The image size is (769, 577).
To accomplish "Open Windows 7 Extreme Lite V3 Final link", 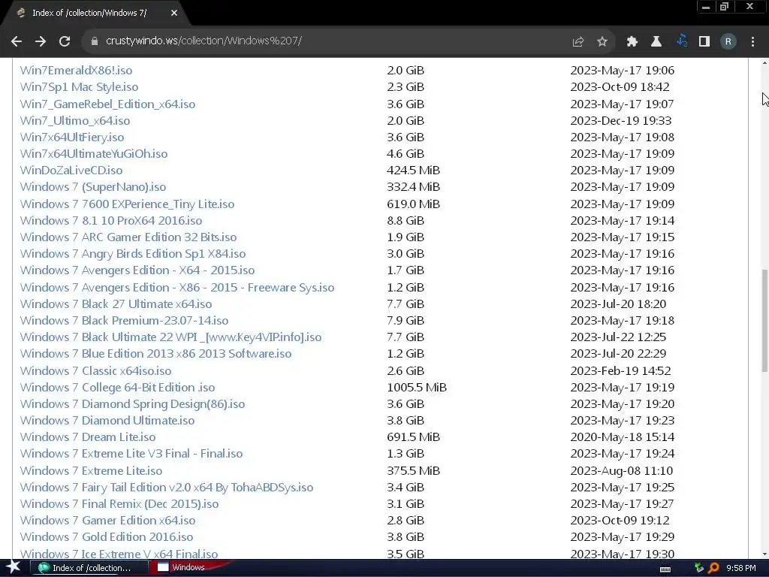I will click(x=131, y=454).
